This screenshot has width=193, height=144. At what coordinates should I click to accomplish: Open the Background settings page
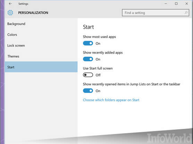point(41,24)
